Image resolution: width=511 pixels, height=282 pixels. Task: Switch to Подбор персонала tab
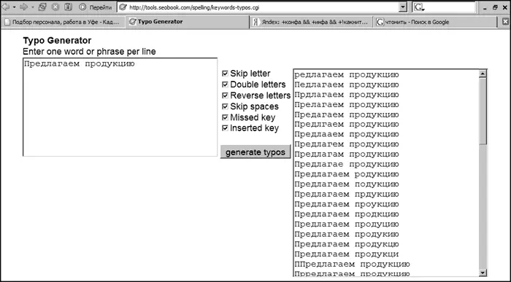point(64,22)
